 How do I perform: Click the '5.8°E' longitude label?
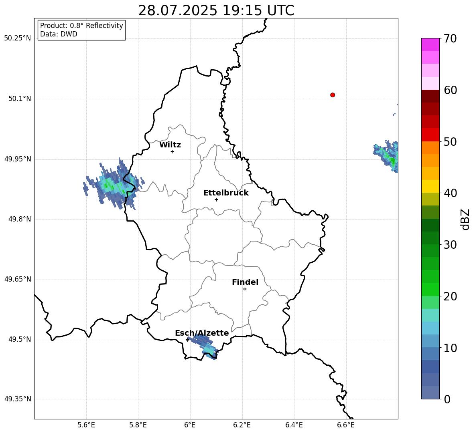pos(138,425)
